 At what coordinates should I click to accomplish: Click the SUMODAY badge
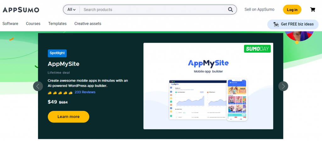pos(257,49)
